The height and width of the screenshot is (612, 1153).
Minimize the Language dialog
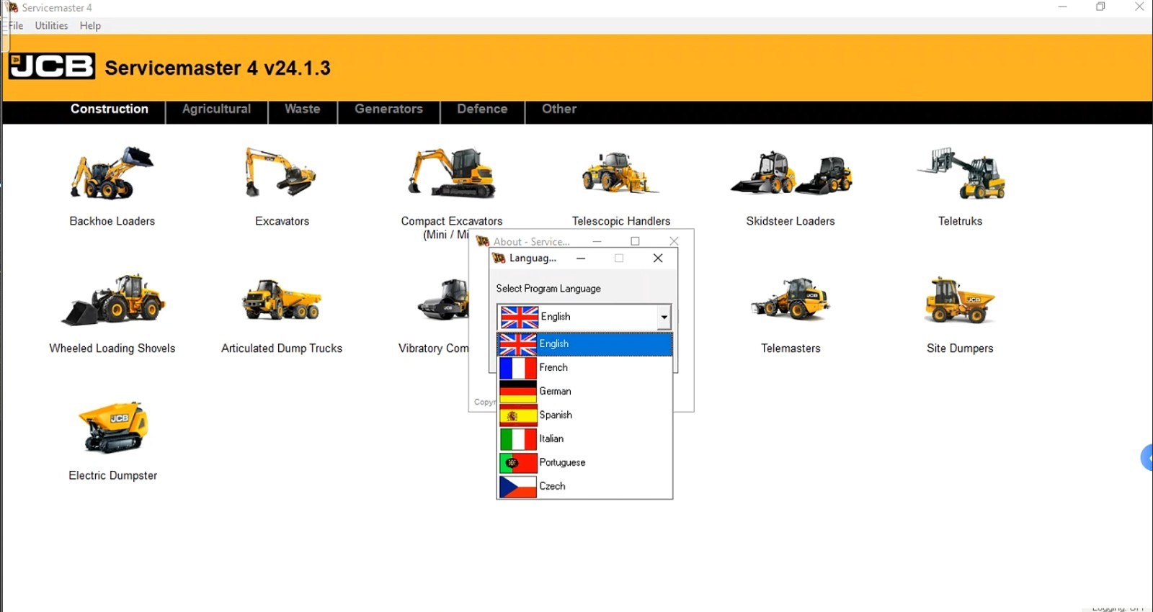[x=581, y=258]
